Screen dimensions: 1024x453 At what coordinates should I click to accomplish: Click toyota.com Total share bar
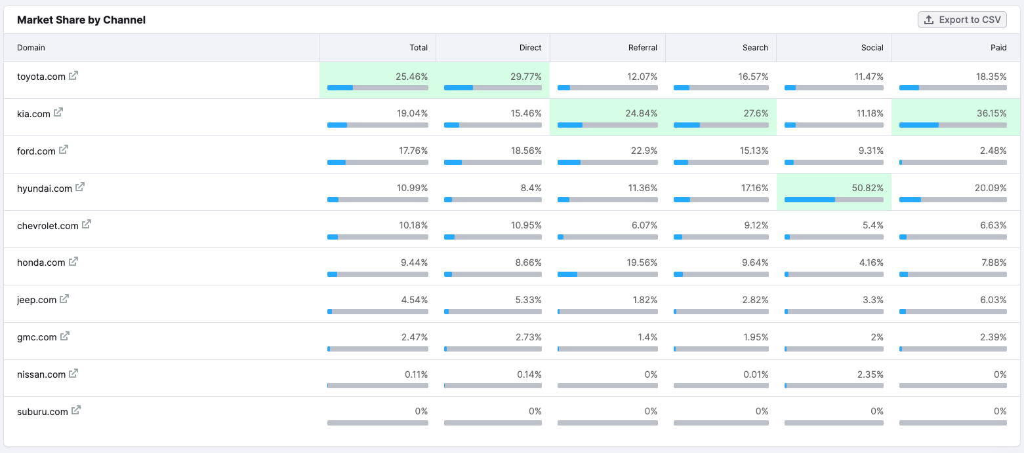point(378,88)
